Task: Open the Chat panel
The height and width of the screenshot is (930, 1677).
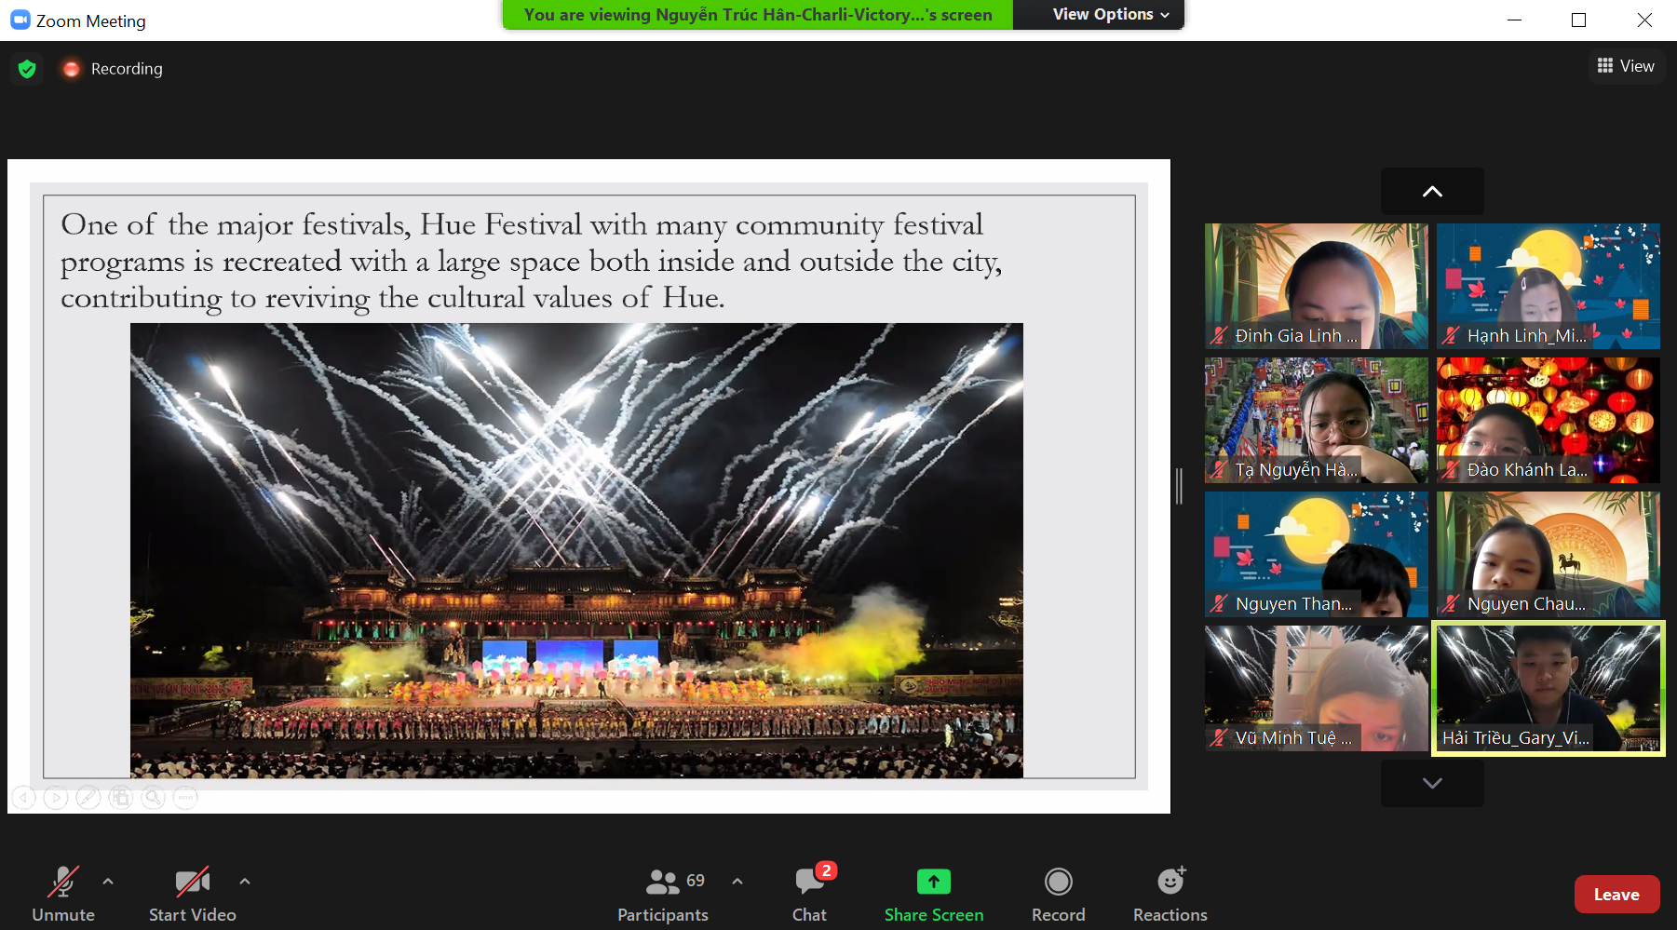Action: click(809, 894)
